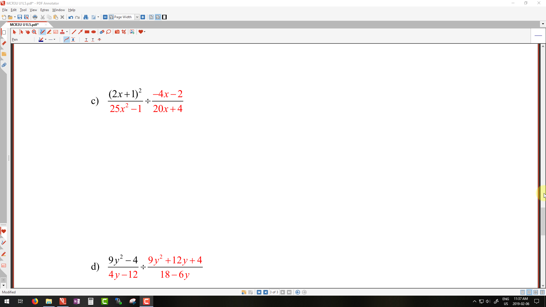Save the document
The height and width of the screenshot is (307, 546).
[20, 17]
